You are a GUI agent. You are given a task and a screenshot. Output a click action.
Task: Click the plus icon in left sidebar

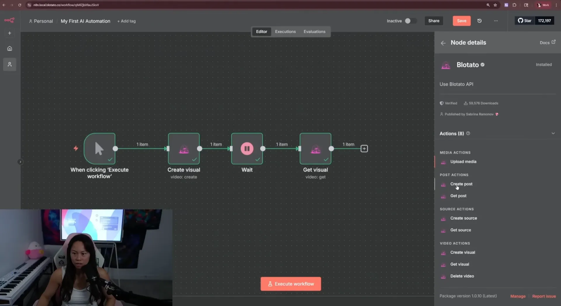[10, 33]
